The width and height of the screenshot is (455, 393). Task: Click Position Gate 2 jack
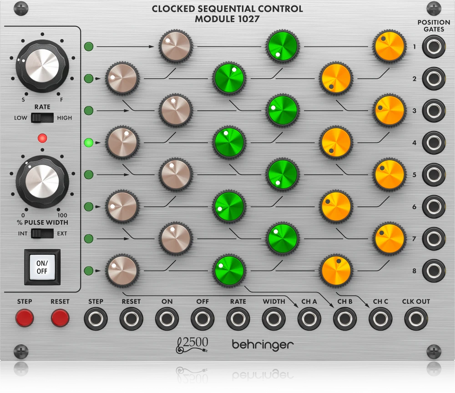434,79
